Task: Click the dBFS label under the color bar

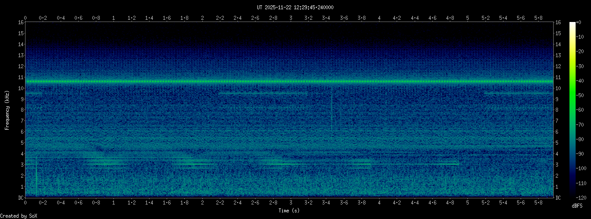Action: pyautogui.click(x=577, y=206)
